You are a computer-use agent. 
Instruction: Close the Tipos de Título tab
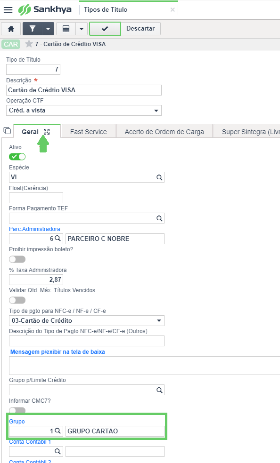173,10
